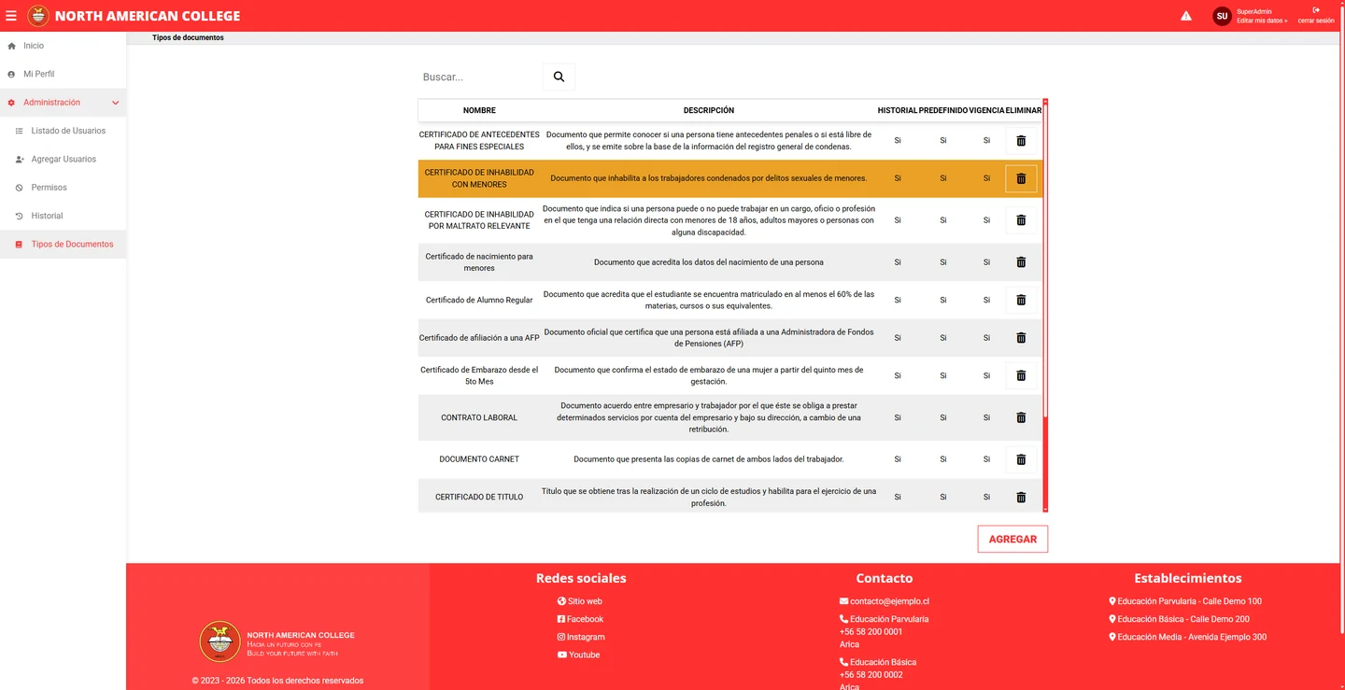Click contacto@ejemplo.cl email link
The height and width of the screenshot is (690, 1345).
click(885, 601)
